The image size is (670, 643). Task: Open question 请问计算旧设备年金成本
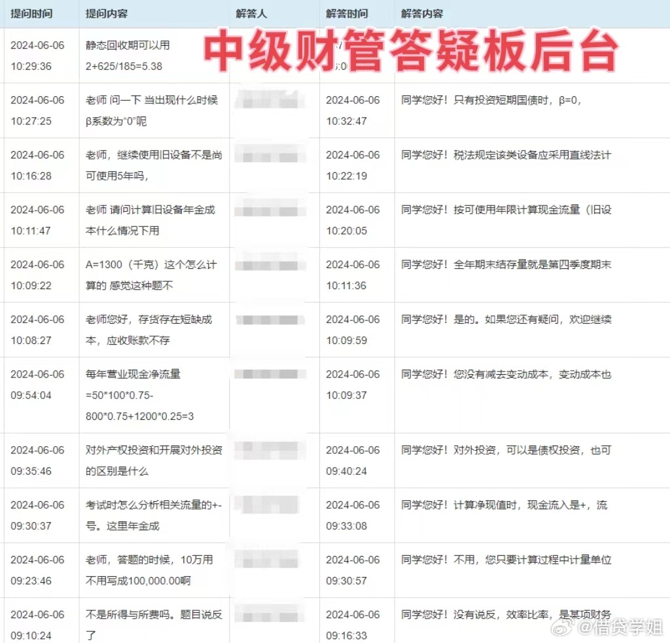coord(150,220)
